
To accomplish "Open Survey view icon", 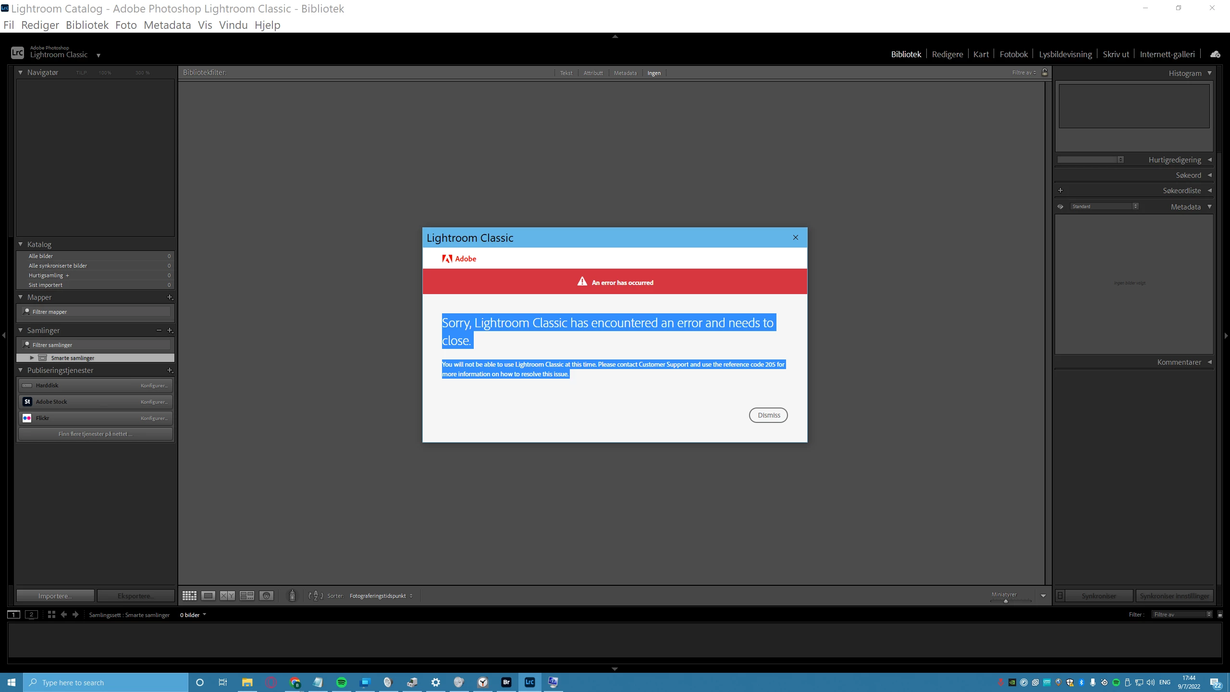I will coord(247,596).
